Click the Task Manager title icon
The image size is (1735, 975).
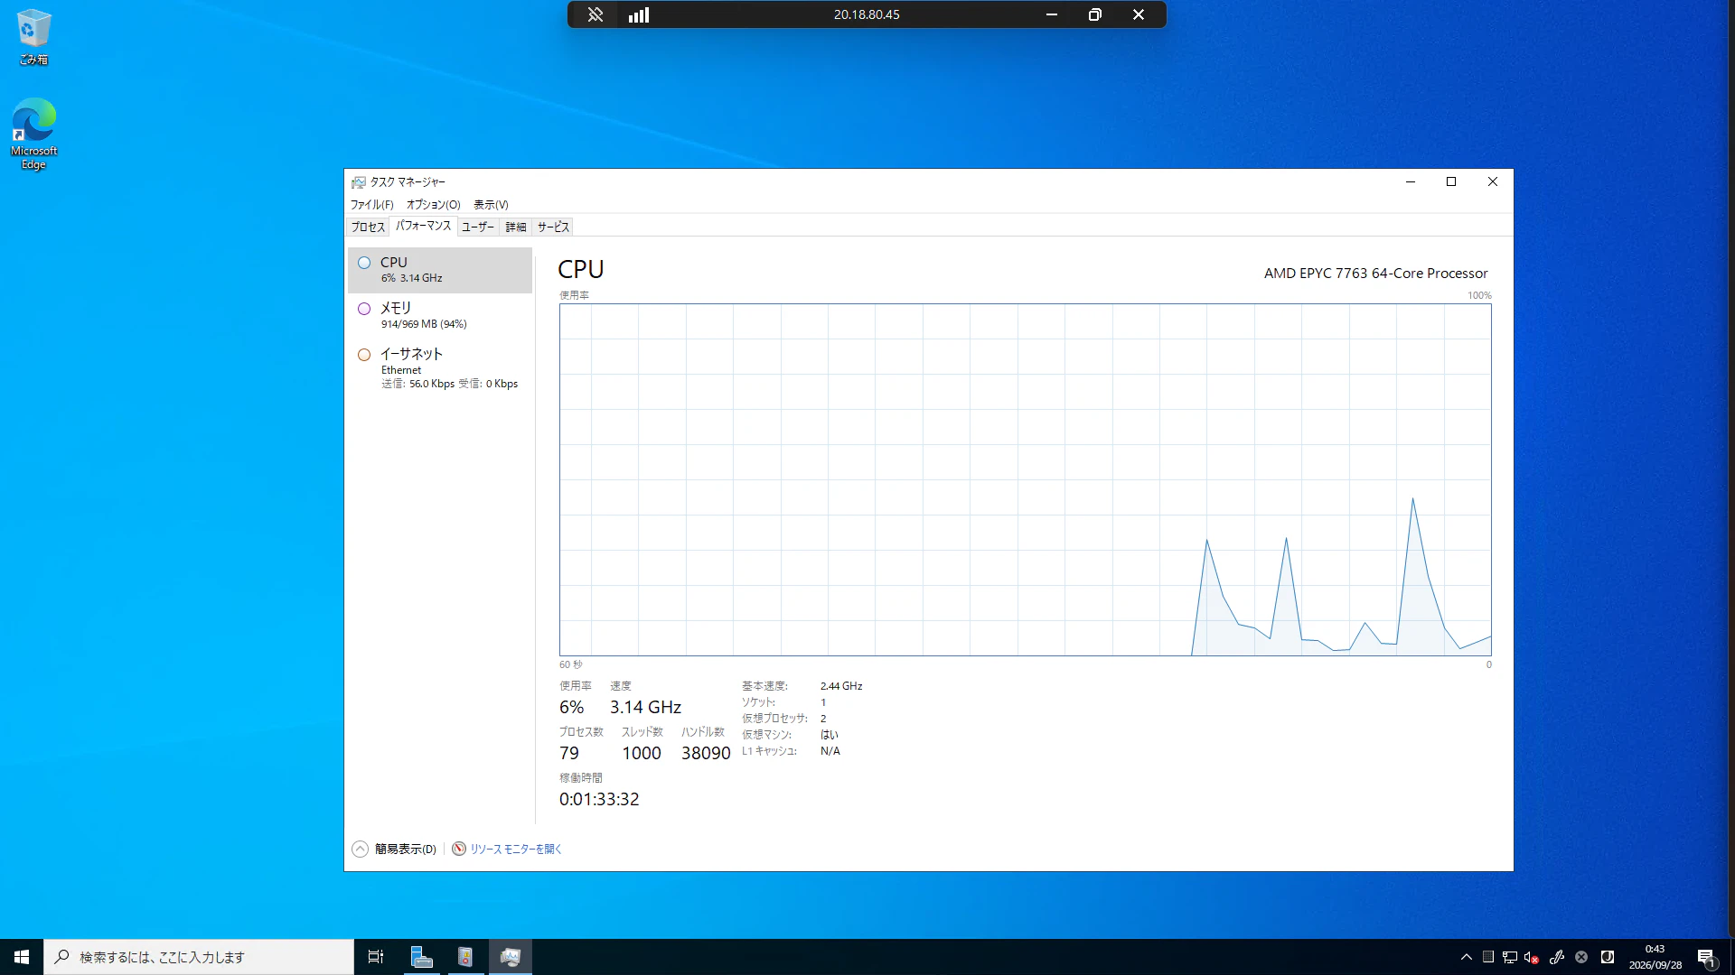(x=359, y=181)
